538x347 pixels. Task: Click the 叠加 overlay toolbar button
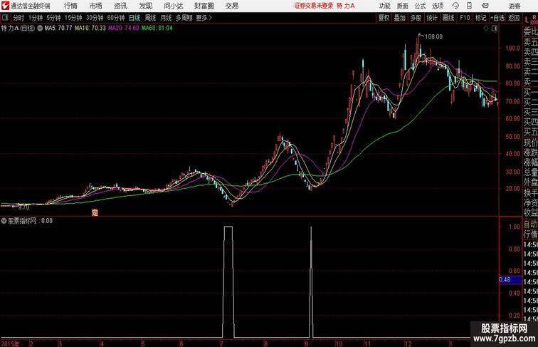pyautogui.click(x=400, y=18)
